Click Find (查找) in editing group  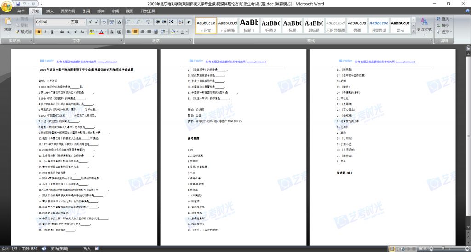442,19
